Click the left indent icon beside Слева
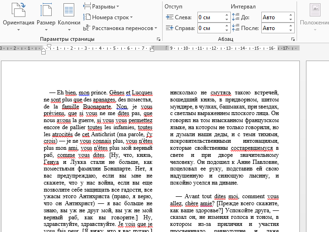Screen dimensions: 329x232 coord(170,17)
